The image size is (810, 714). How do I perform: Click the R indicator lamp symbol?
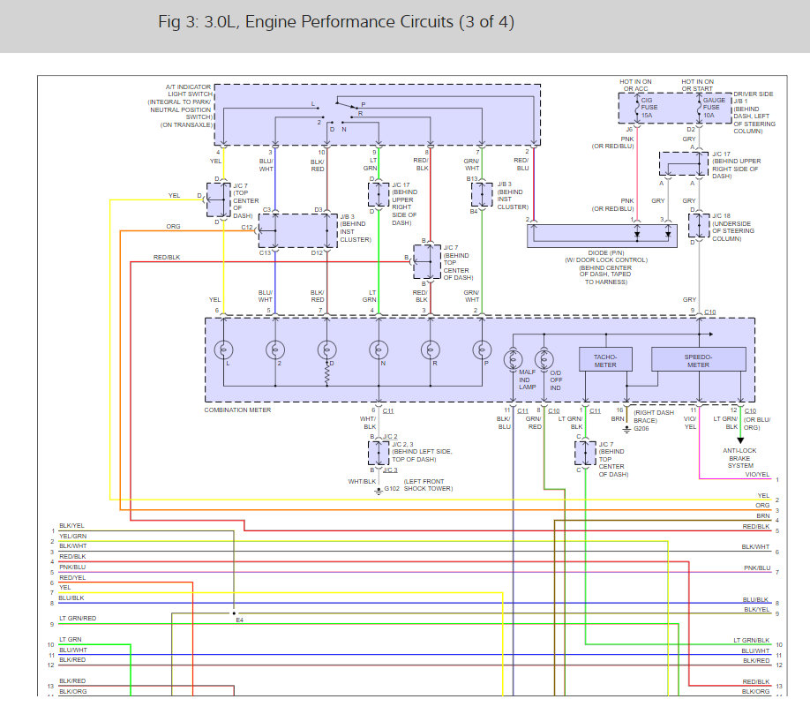431,350
